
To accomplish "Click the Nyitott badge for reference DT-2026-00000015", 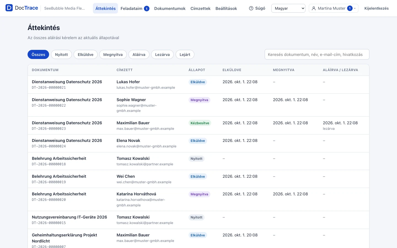I will [197, 217].
